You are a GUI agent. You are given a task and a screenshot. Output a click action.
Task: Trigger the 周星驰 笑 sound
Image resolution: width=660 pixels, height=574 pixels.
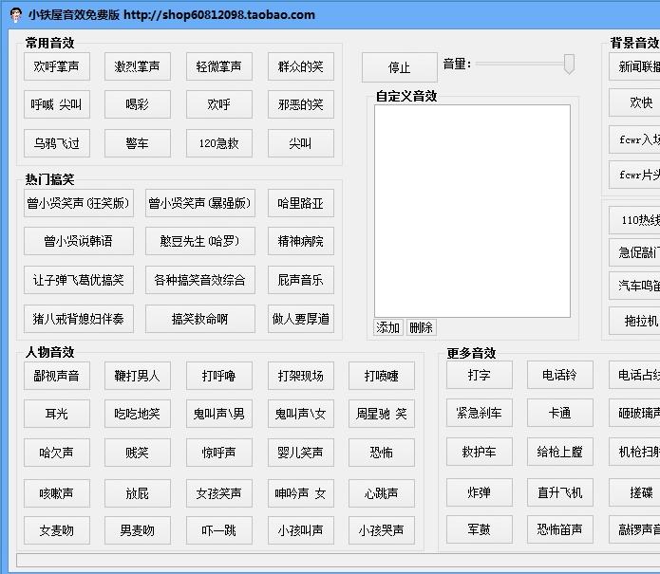[382, 414]
